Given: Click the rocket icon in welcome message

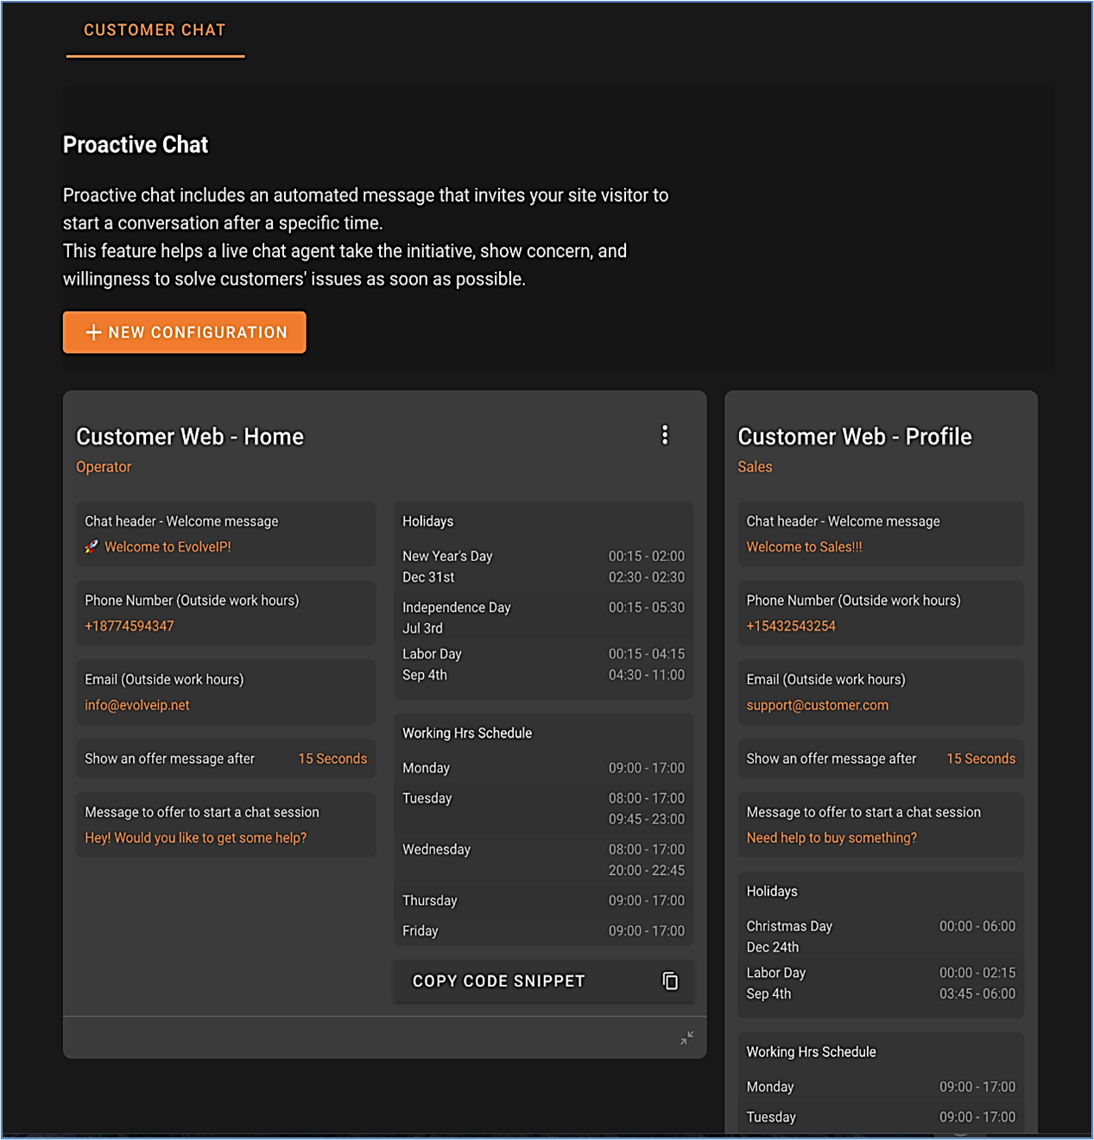Looking at the screenshot, I should tap(92, 547).
